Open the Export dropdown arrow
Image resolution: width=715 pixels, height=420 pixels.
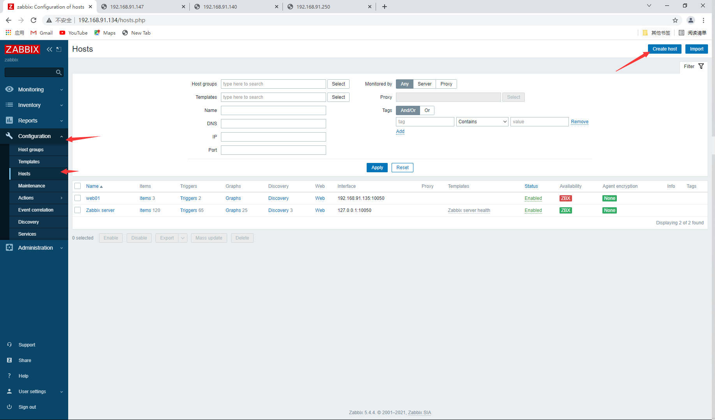[183, 238]
